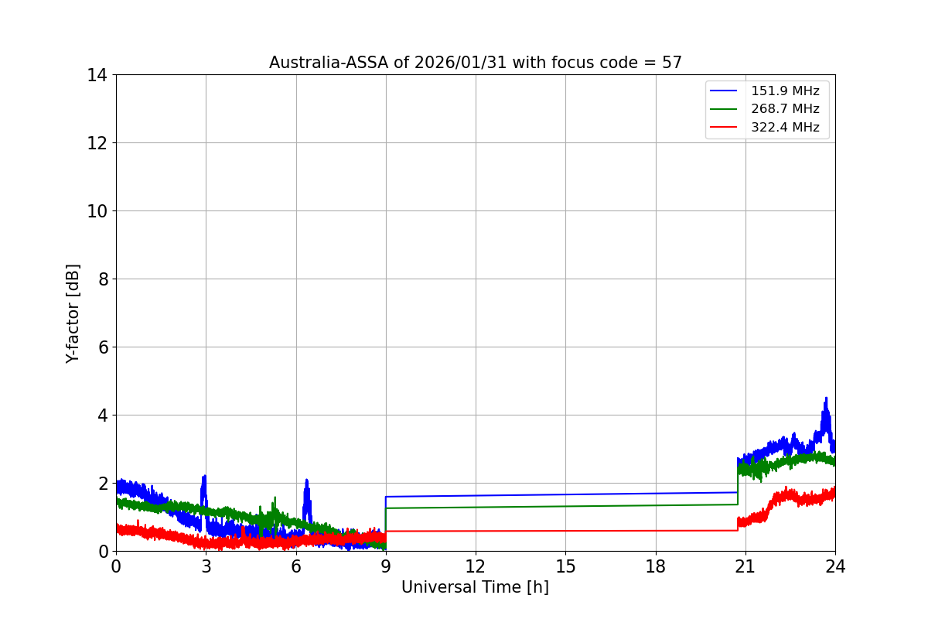Image resolution: width=928 pixels, height=619 pixels.
Task: Select the 268.7 MHz legend label
Action: pyautogui.click(x=785, y=109)
